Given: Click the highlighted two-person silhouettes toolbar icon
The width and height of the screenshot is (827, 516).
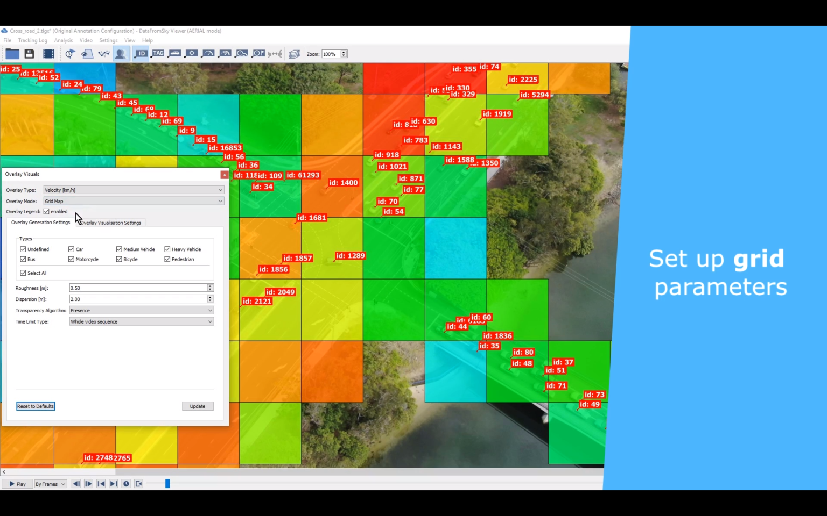Looking at the screenshot, I should [x=121, y=54].
